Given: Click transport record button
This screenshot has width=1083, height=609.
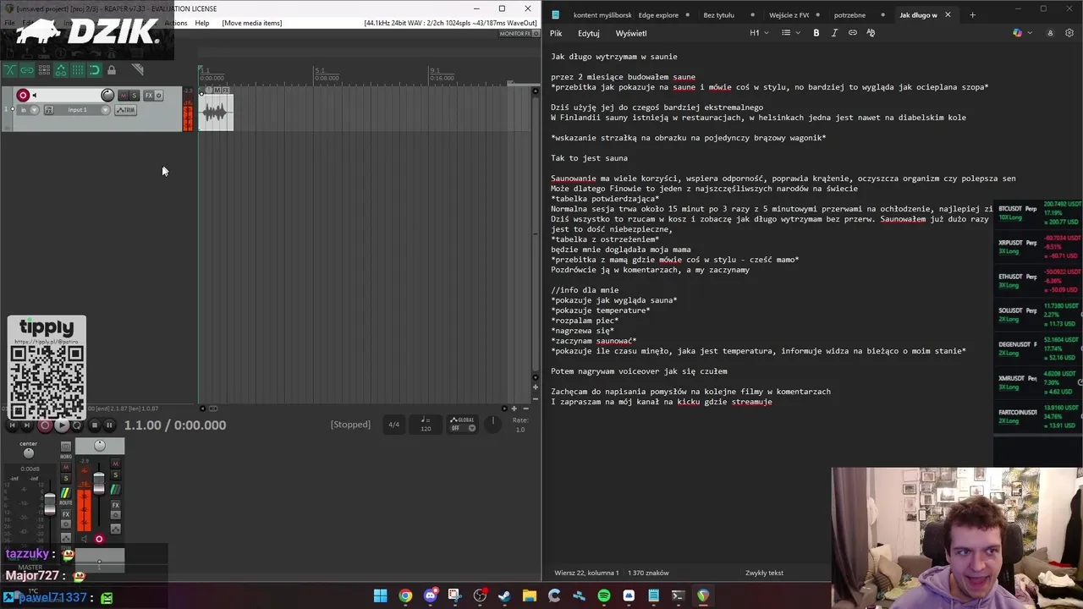Looking at the screenshot, I should 45,425.
